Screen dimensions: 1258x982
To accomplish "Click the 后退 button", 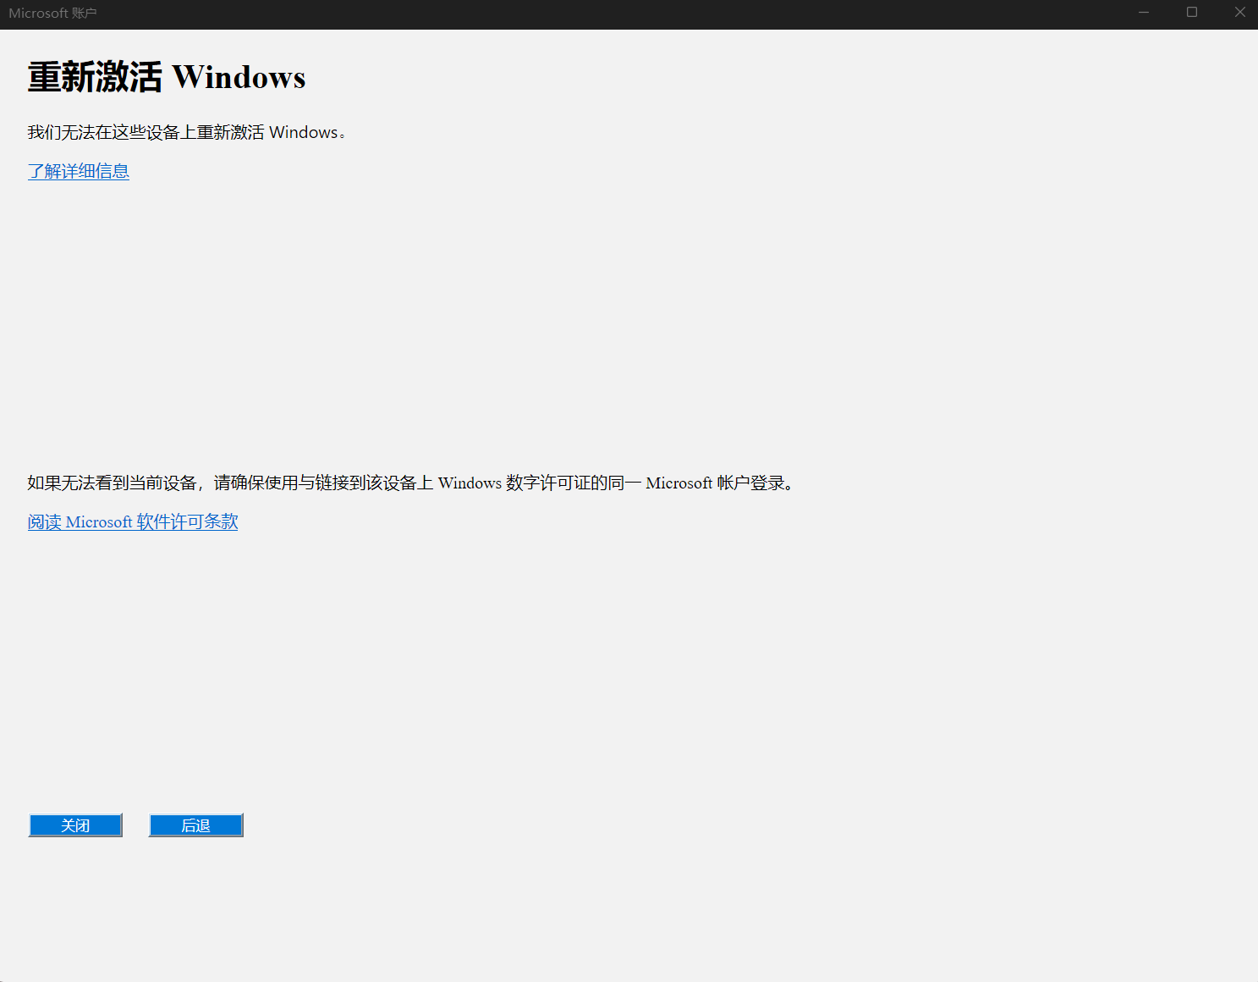I will coord(196,825).
